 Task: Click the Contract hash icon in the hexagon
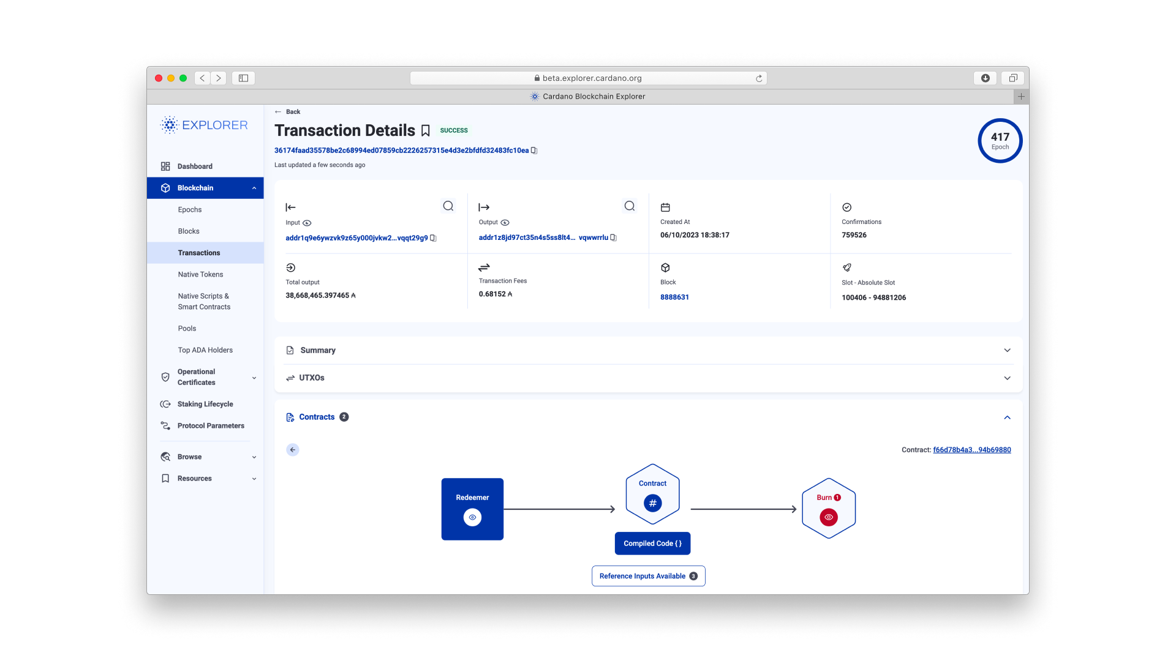pyautogui.click(x=652, y=503)
